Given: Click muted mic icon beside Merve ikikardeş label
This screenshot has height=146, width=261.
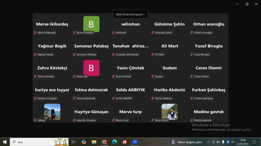Looking at the screenshot, I should 35,33.
